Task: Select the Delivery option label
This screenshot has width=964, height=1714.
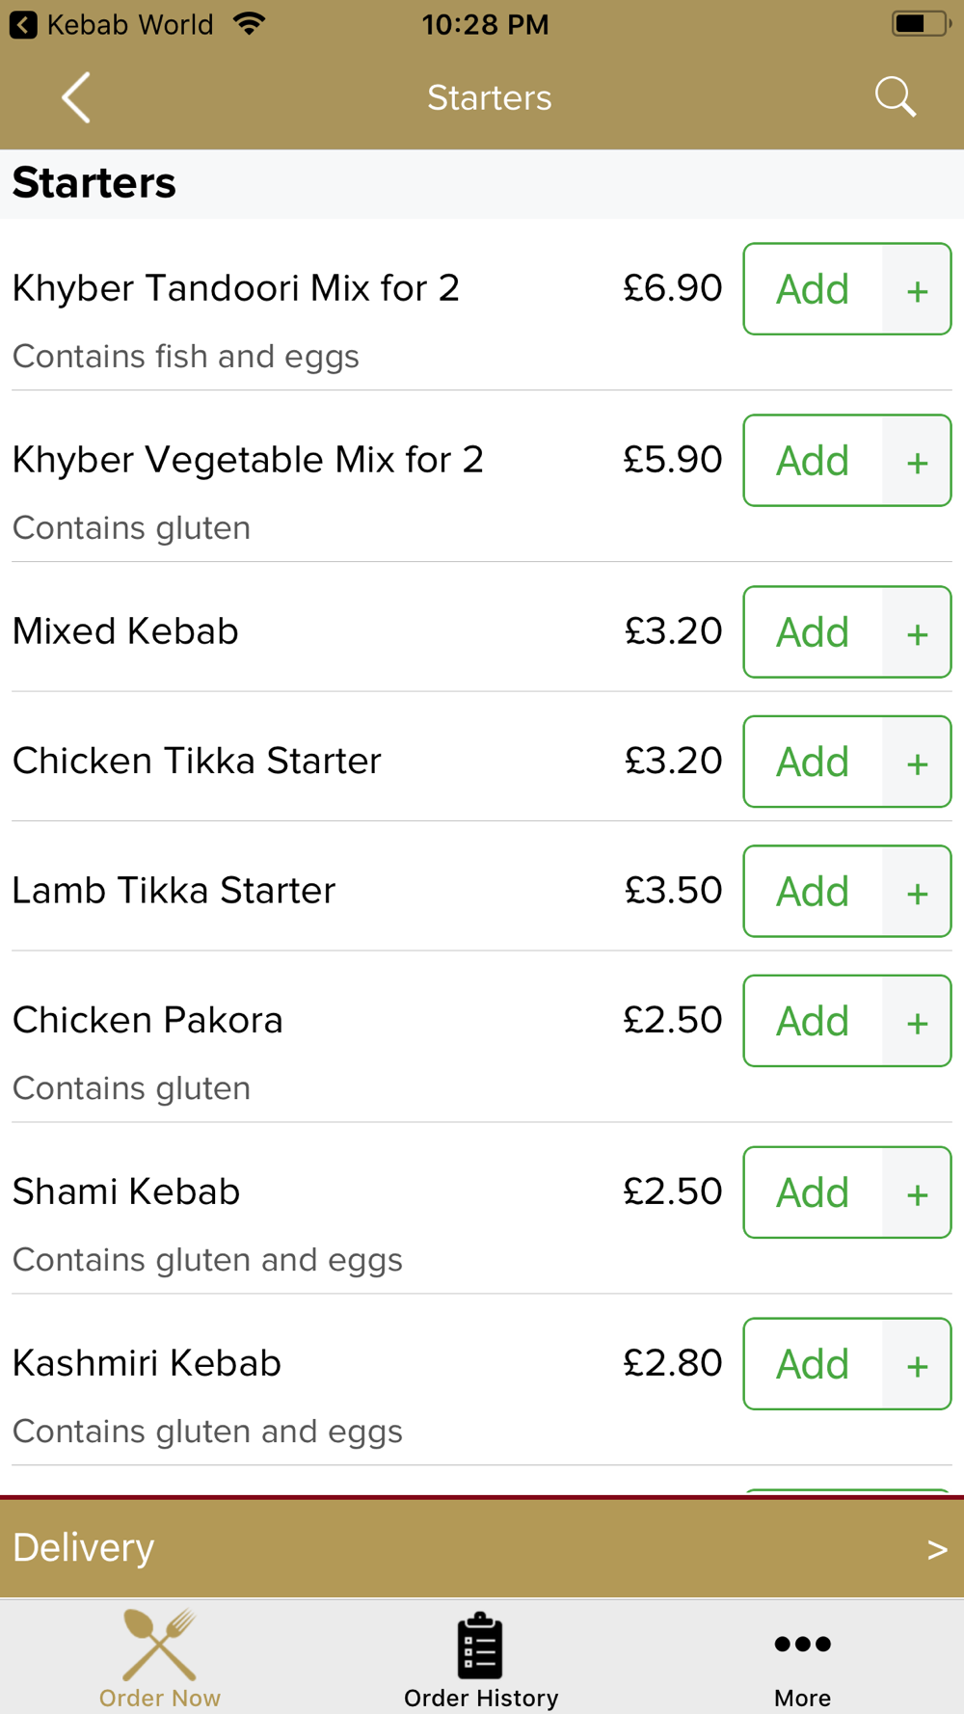Action: pyautogui.click(x=84, y=1548)
